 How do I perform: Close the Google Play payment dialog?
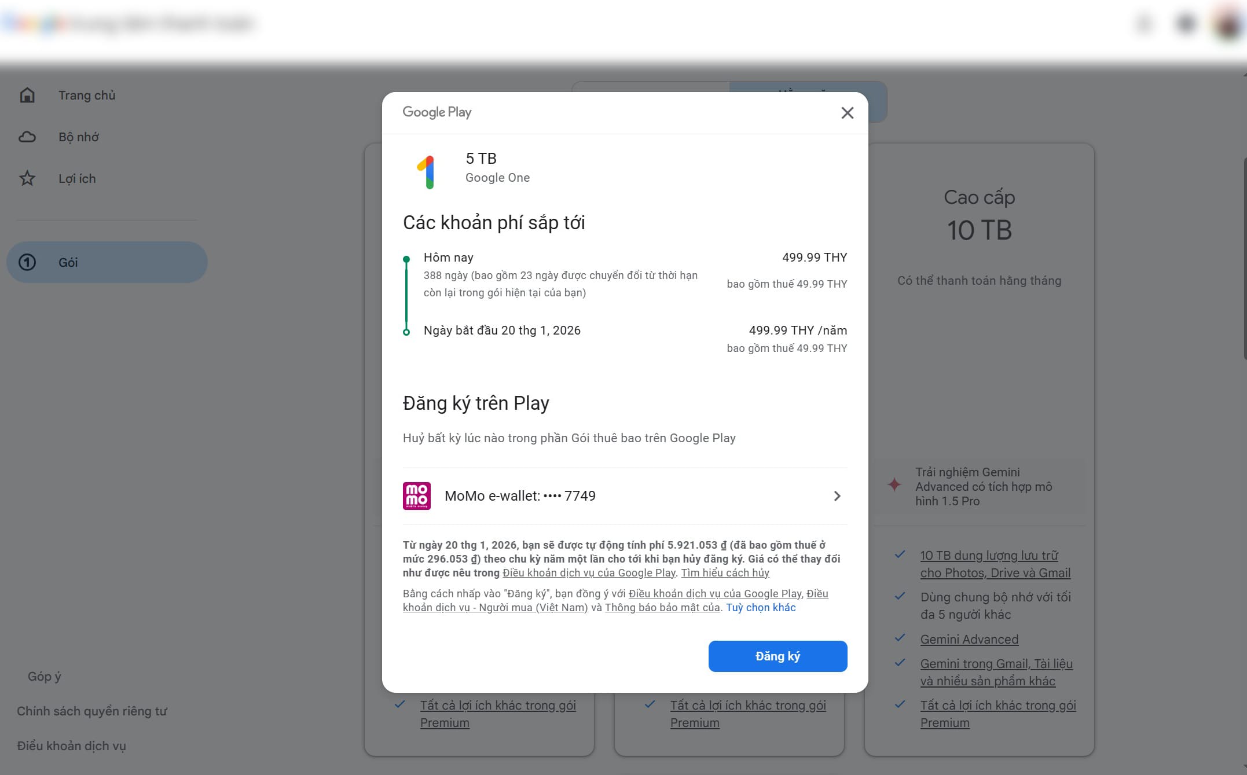point(847,113)
